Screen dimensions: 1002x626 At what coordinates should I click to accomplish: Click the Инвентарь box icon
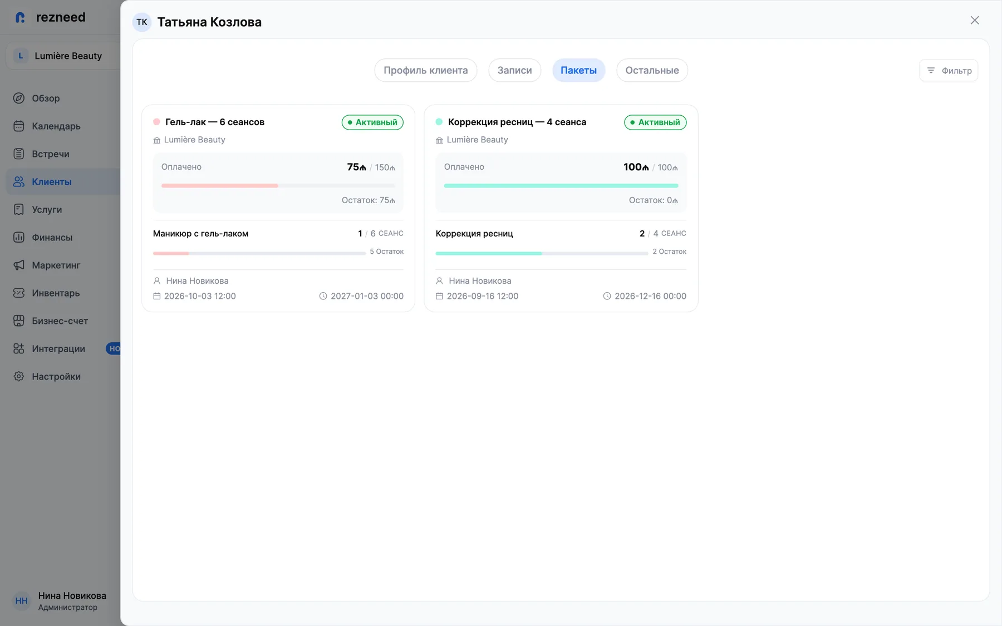pyautogui.click(x=19, y=293)
